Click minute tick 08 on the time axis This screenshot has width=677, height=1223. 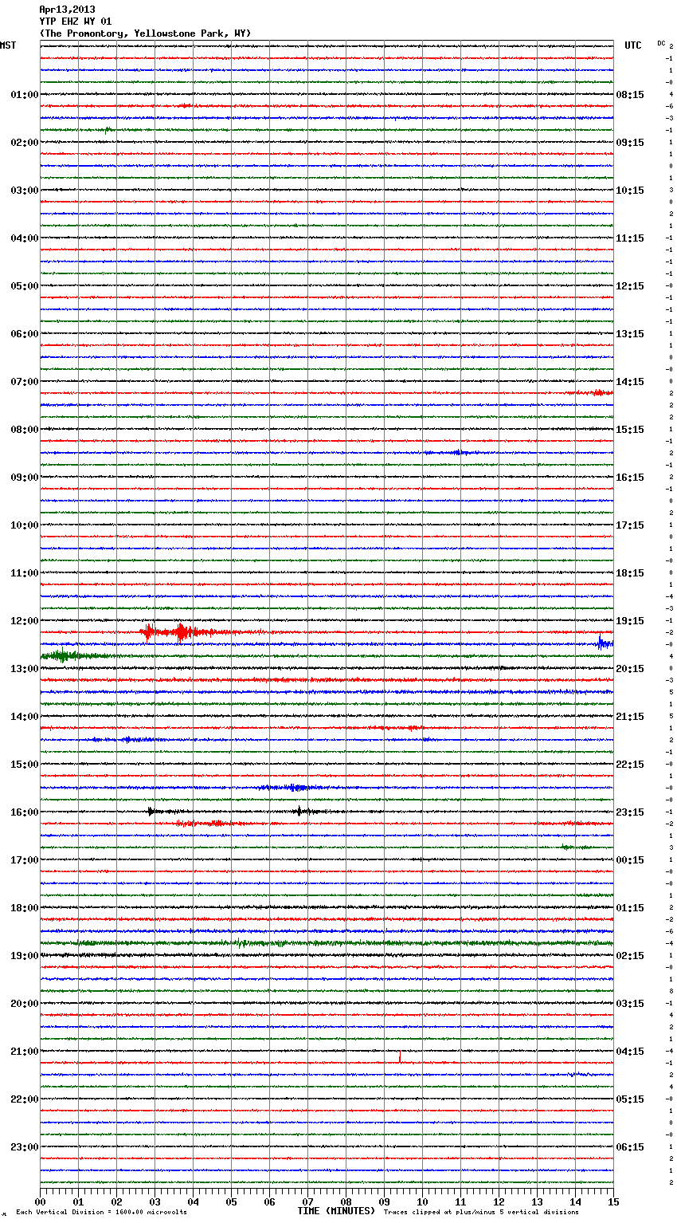click(x=346, y=1201)
